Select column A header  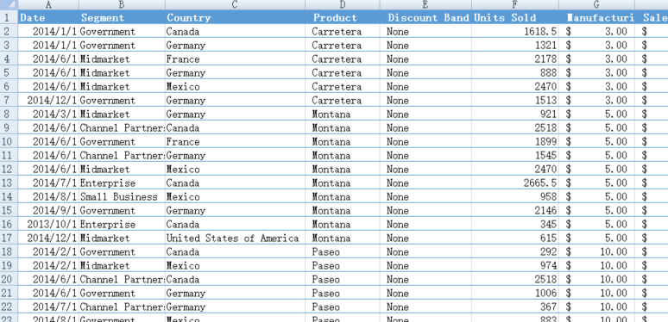(x=48, y=4)
